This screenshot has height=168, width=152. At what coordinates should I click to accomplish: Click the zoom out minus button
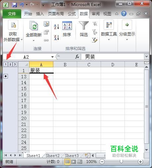pos(102,162)
